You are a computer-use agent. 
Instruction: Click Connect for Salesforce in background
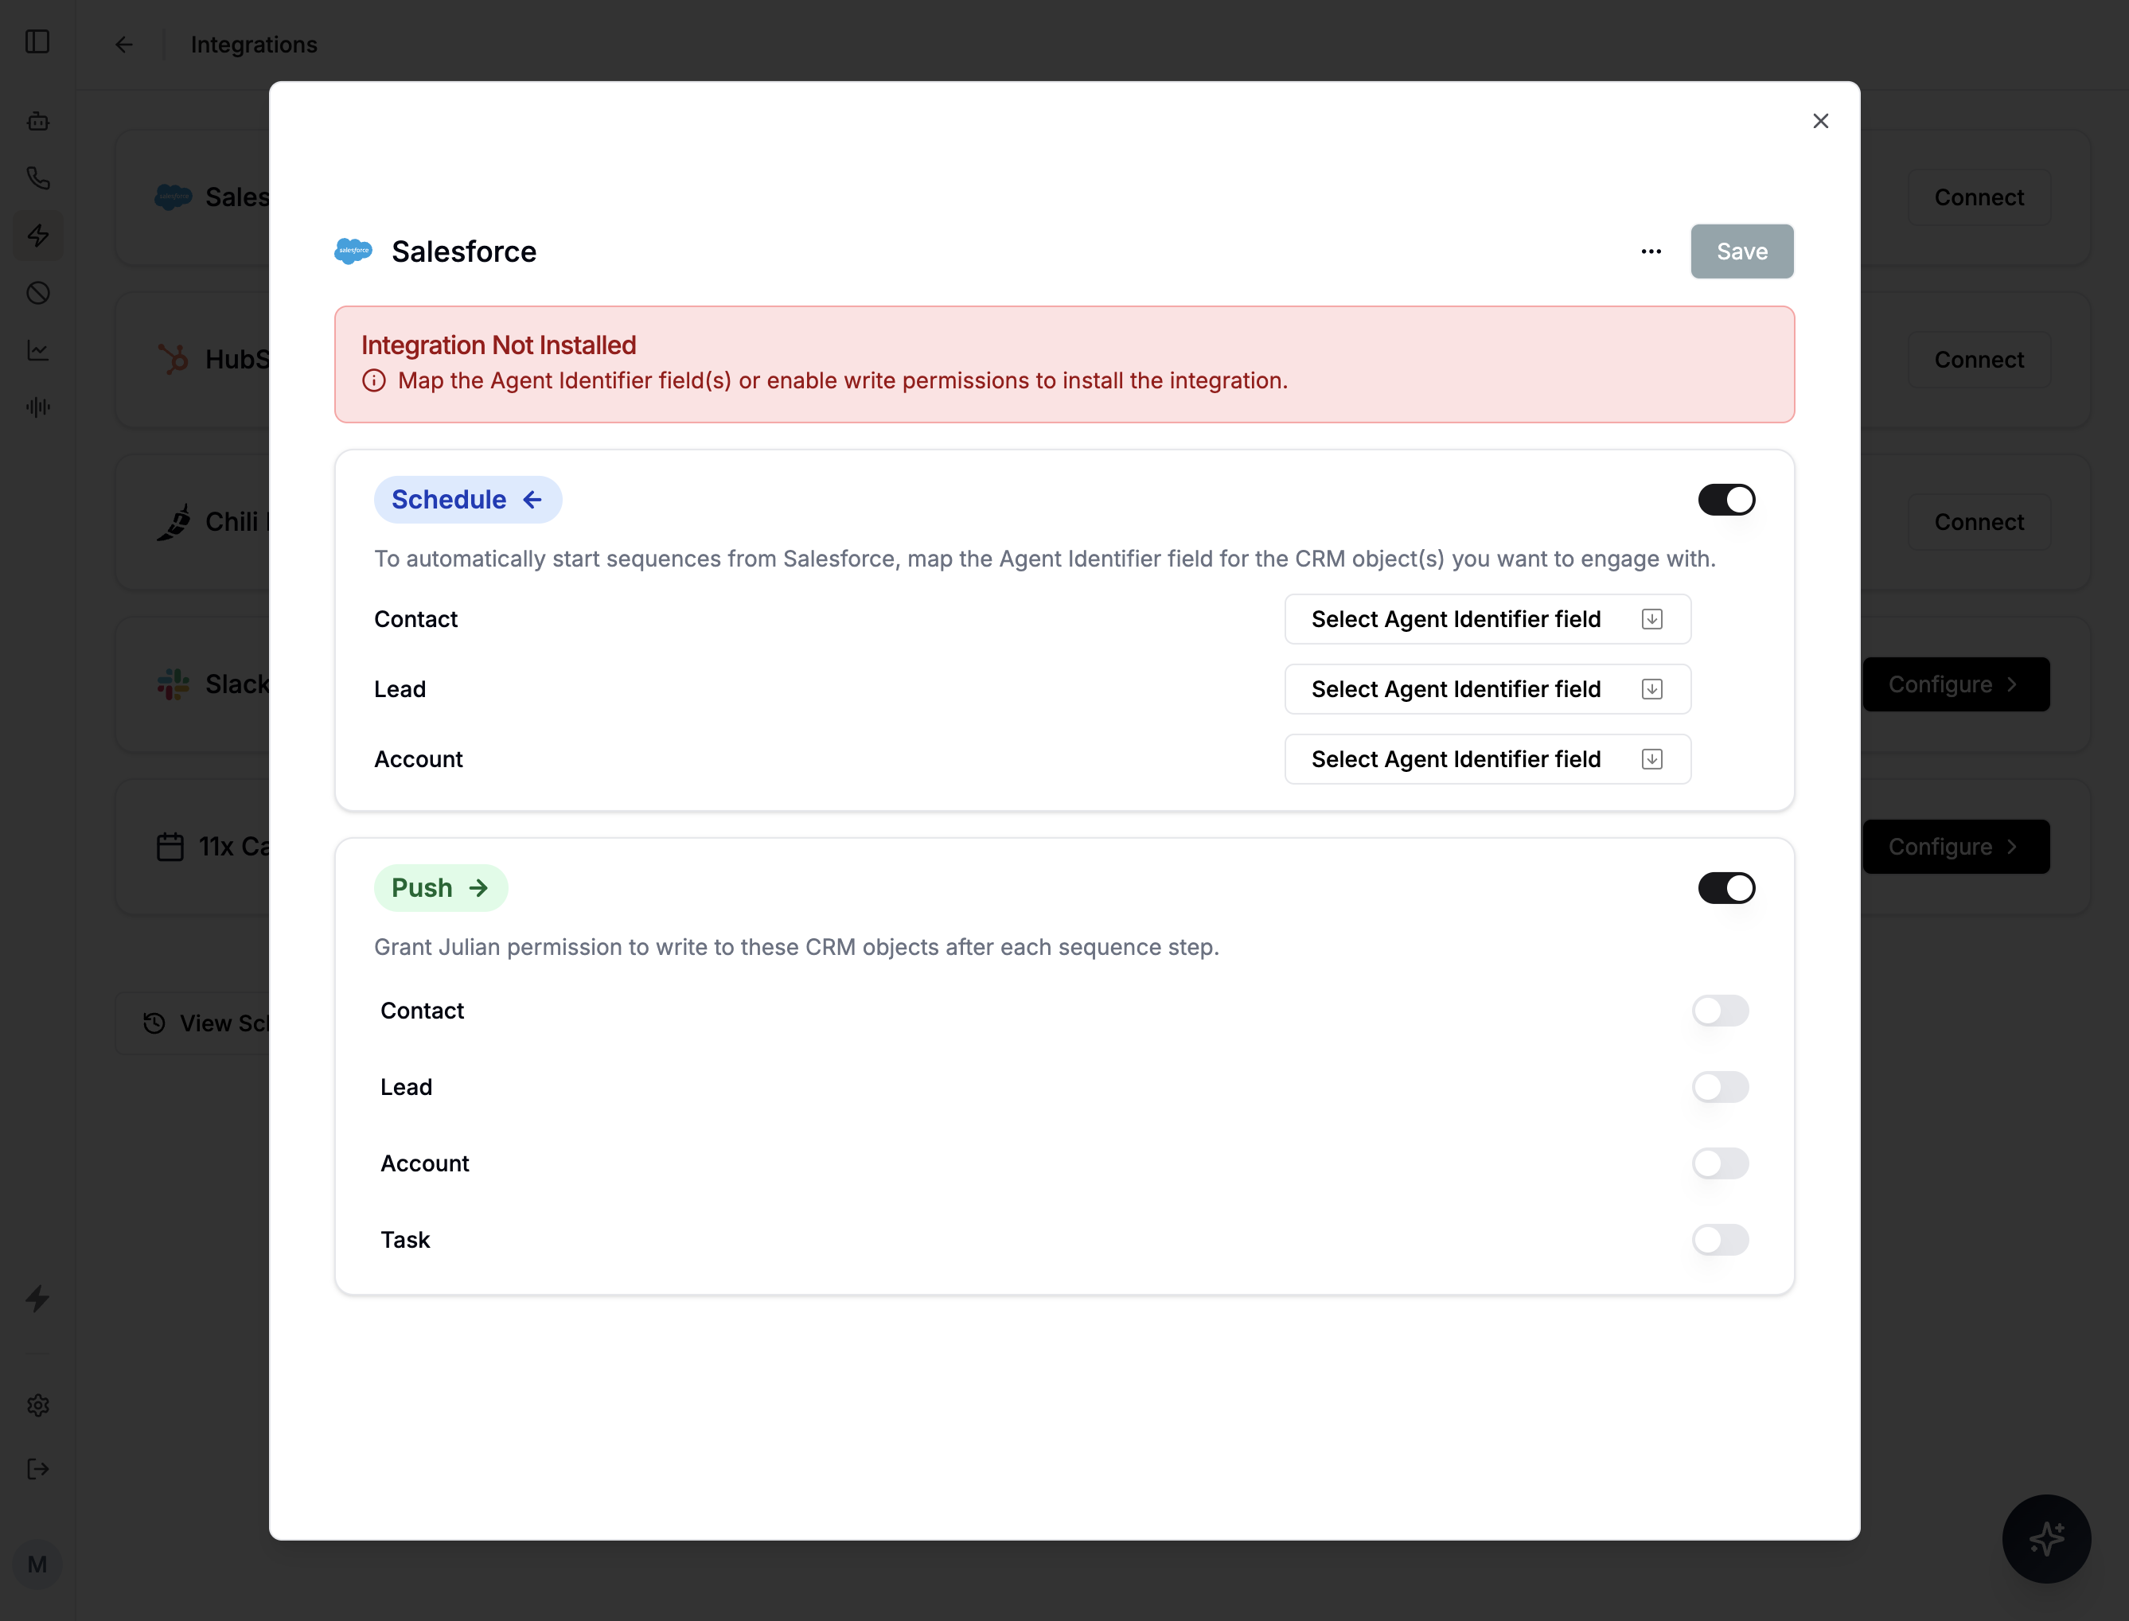[x=1979, y=198]
